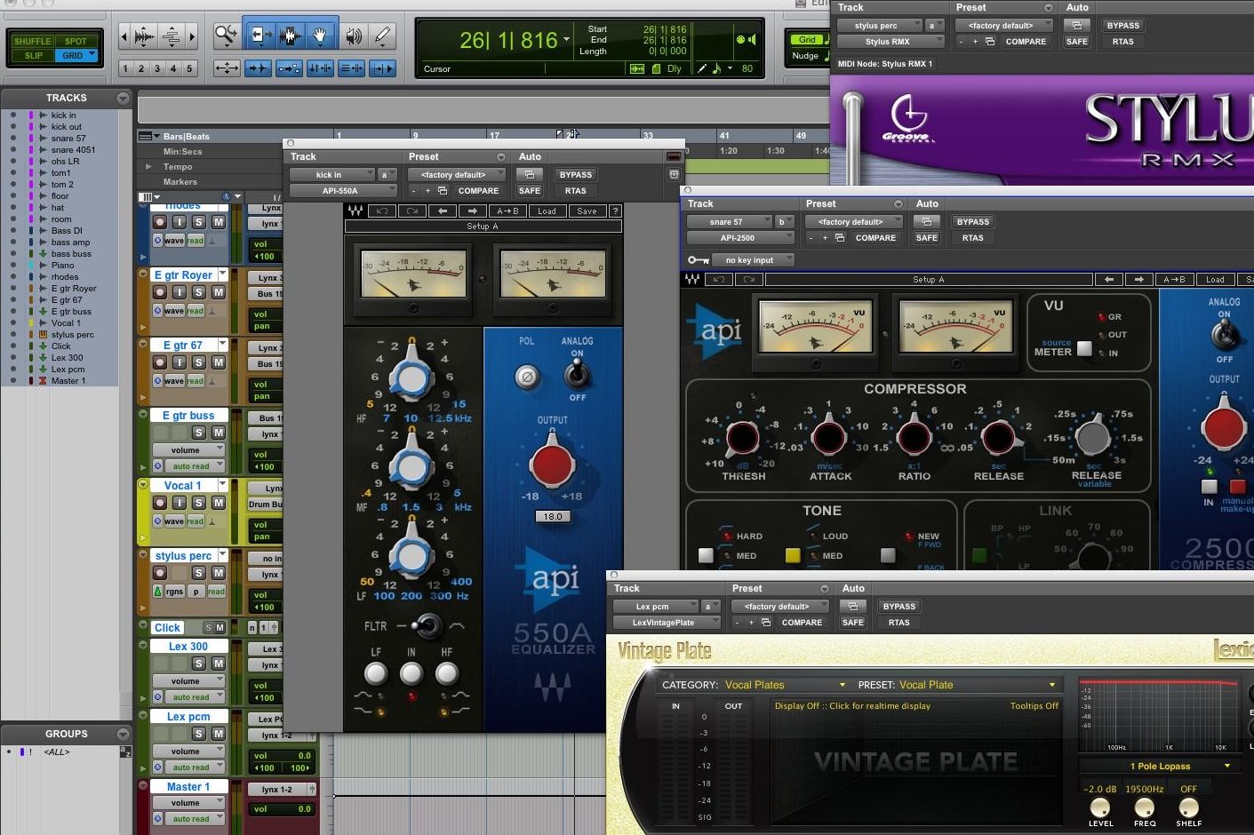
Task: Click COMPARE in the API-550A window
Action: [478, 191]
